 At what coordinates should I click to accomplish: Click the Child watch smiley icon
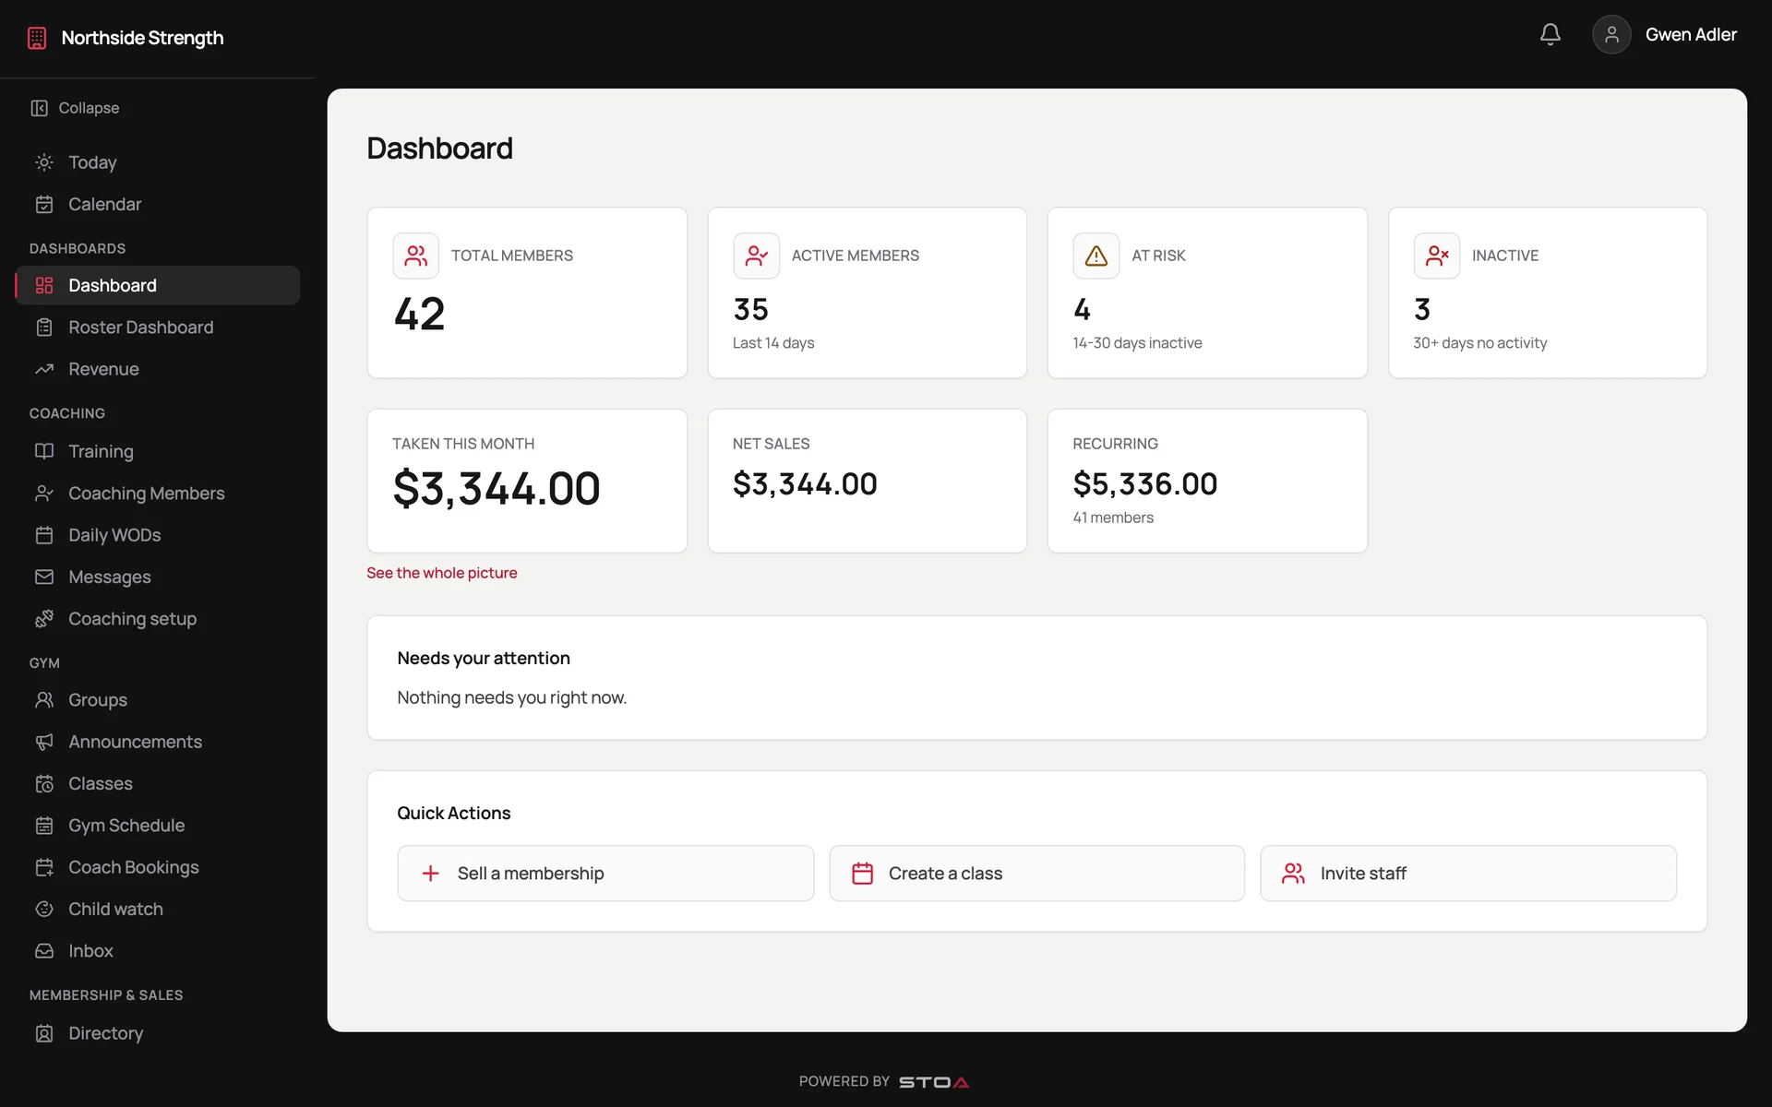click(x=44, y=909)
